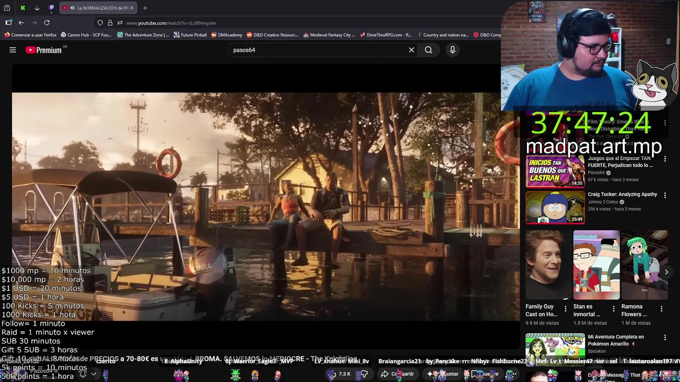Open Johnny 2 Cellos channel name

click(603, 202)
